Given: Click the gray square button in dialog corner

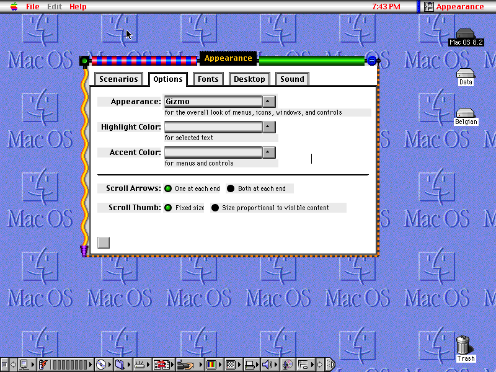Looking at the screenshot, I should click(104, 242).
